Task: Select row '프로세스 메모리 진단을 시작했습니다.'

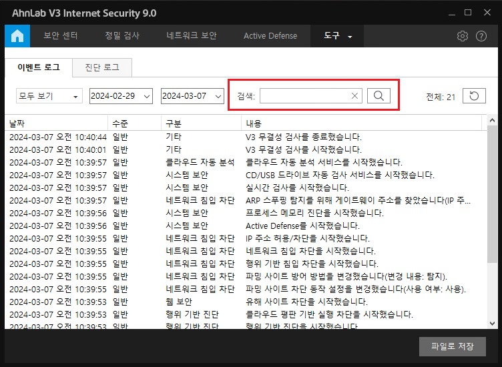Action: 246,213
